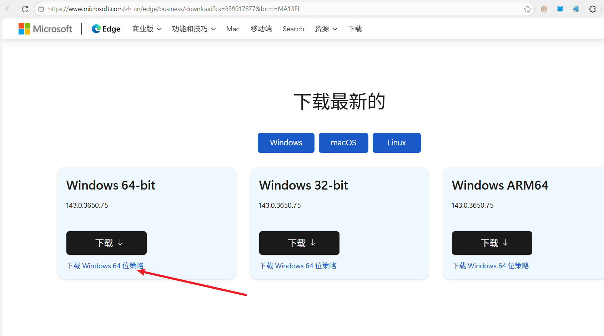The height and width of the screenshot is (336, 604).
Task: Expand the 资源 dropdown menu
Action: coord(326,29)
